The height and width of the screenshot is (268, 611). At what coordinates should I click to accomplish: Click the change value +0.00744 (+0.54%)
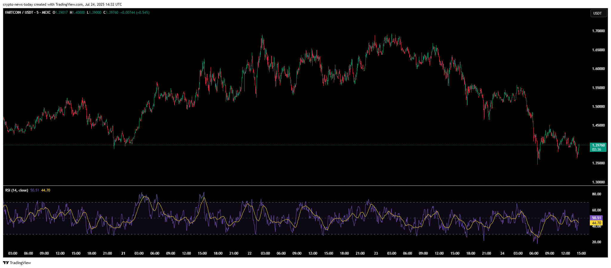tap(135, 13)
